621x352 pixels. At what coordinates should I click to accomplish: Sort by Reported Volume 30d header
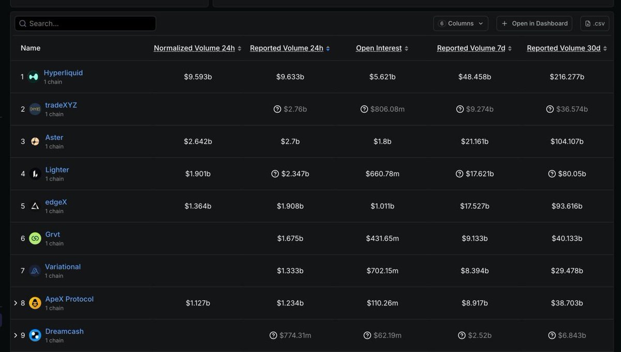point(564,48)
